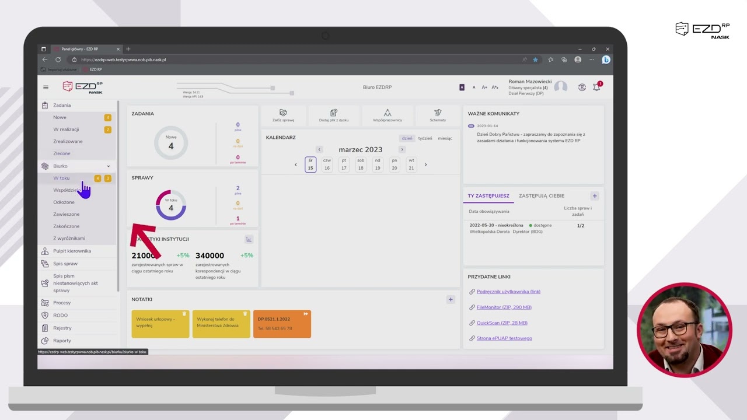Click the W toku 4 donut chart

(171, 205)
